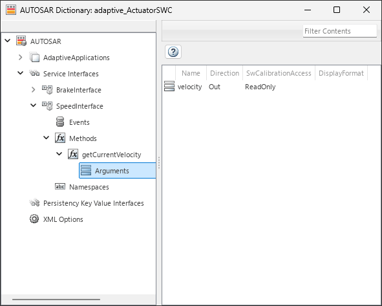Click the Arguments stacked rows icon

pos(86,170)
